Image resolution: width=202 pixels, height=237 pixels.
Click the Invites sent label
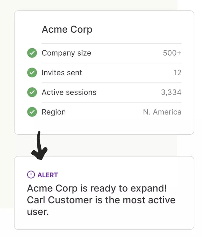62,73
